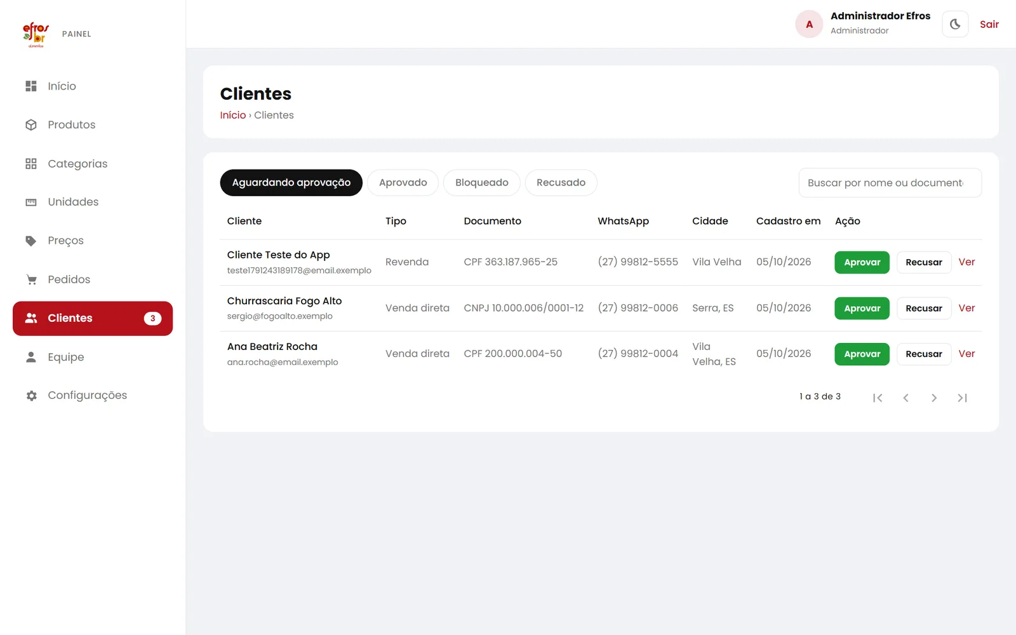Switch to the Bloqueado filter tab

(482, 183)
